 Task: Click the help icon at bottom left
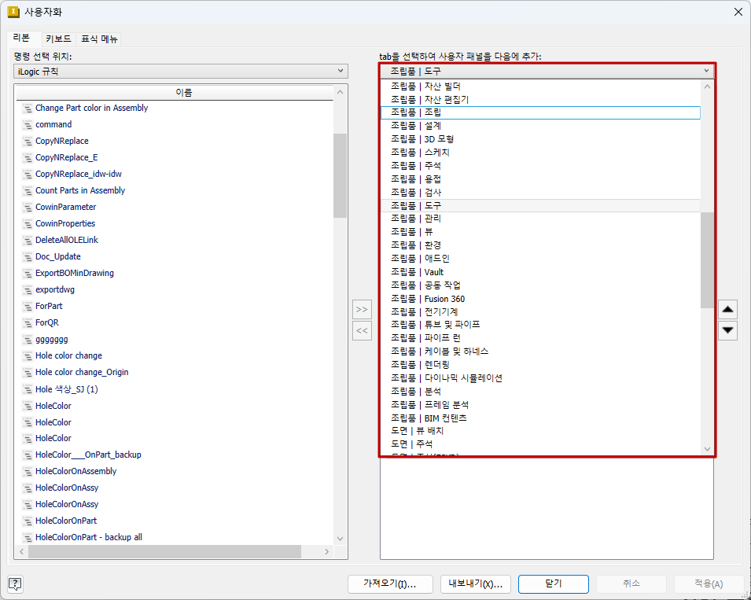click(15, 583)
